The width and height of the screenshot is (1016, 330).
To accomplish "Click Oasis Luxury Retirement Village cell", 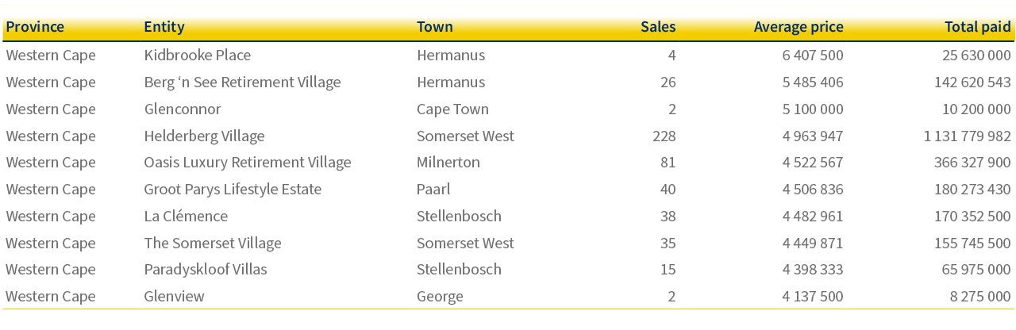I will 248,163.
